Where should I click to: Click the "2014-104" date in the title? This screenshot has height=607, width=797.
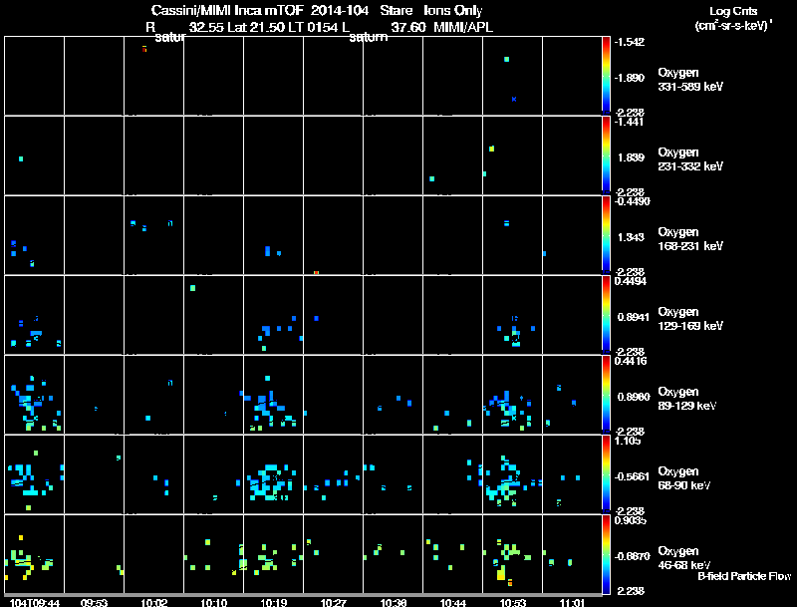[x=340, y=11]
